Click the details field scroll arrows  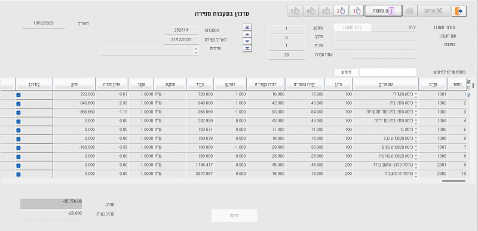(196, 51)
